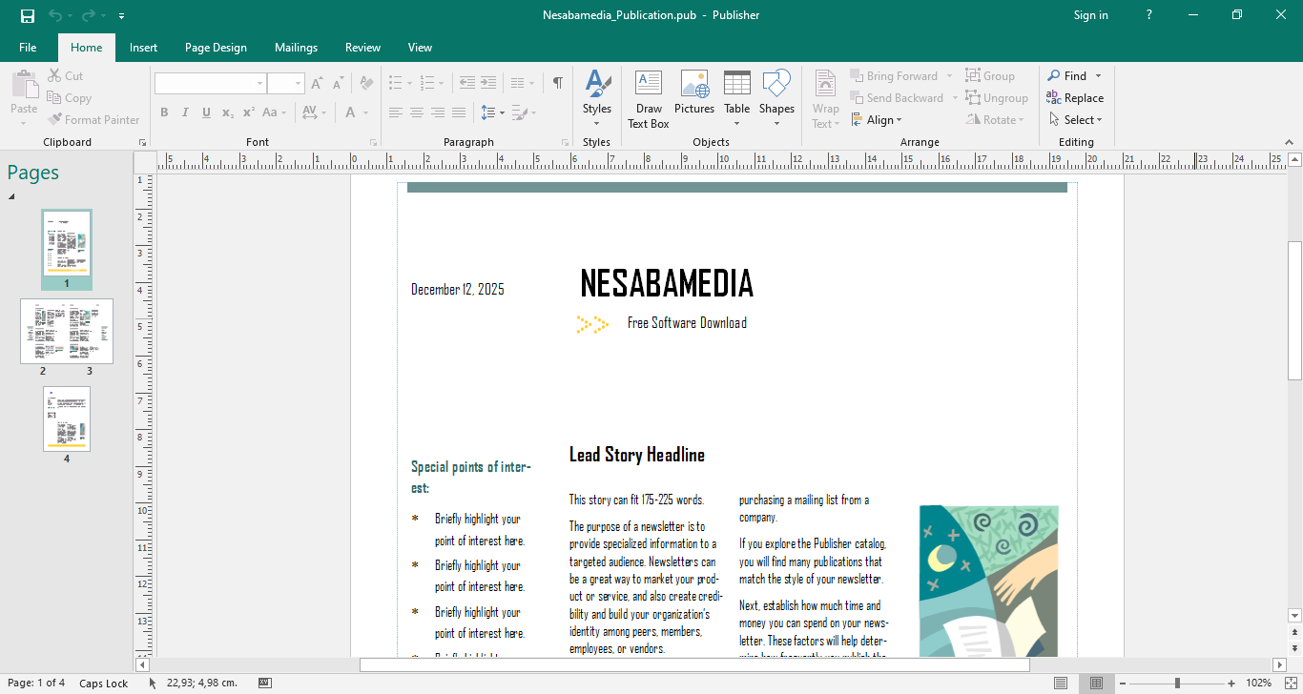Open the File backstage menu
Screen dimensions: 1303x694
pos(28,48)
